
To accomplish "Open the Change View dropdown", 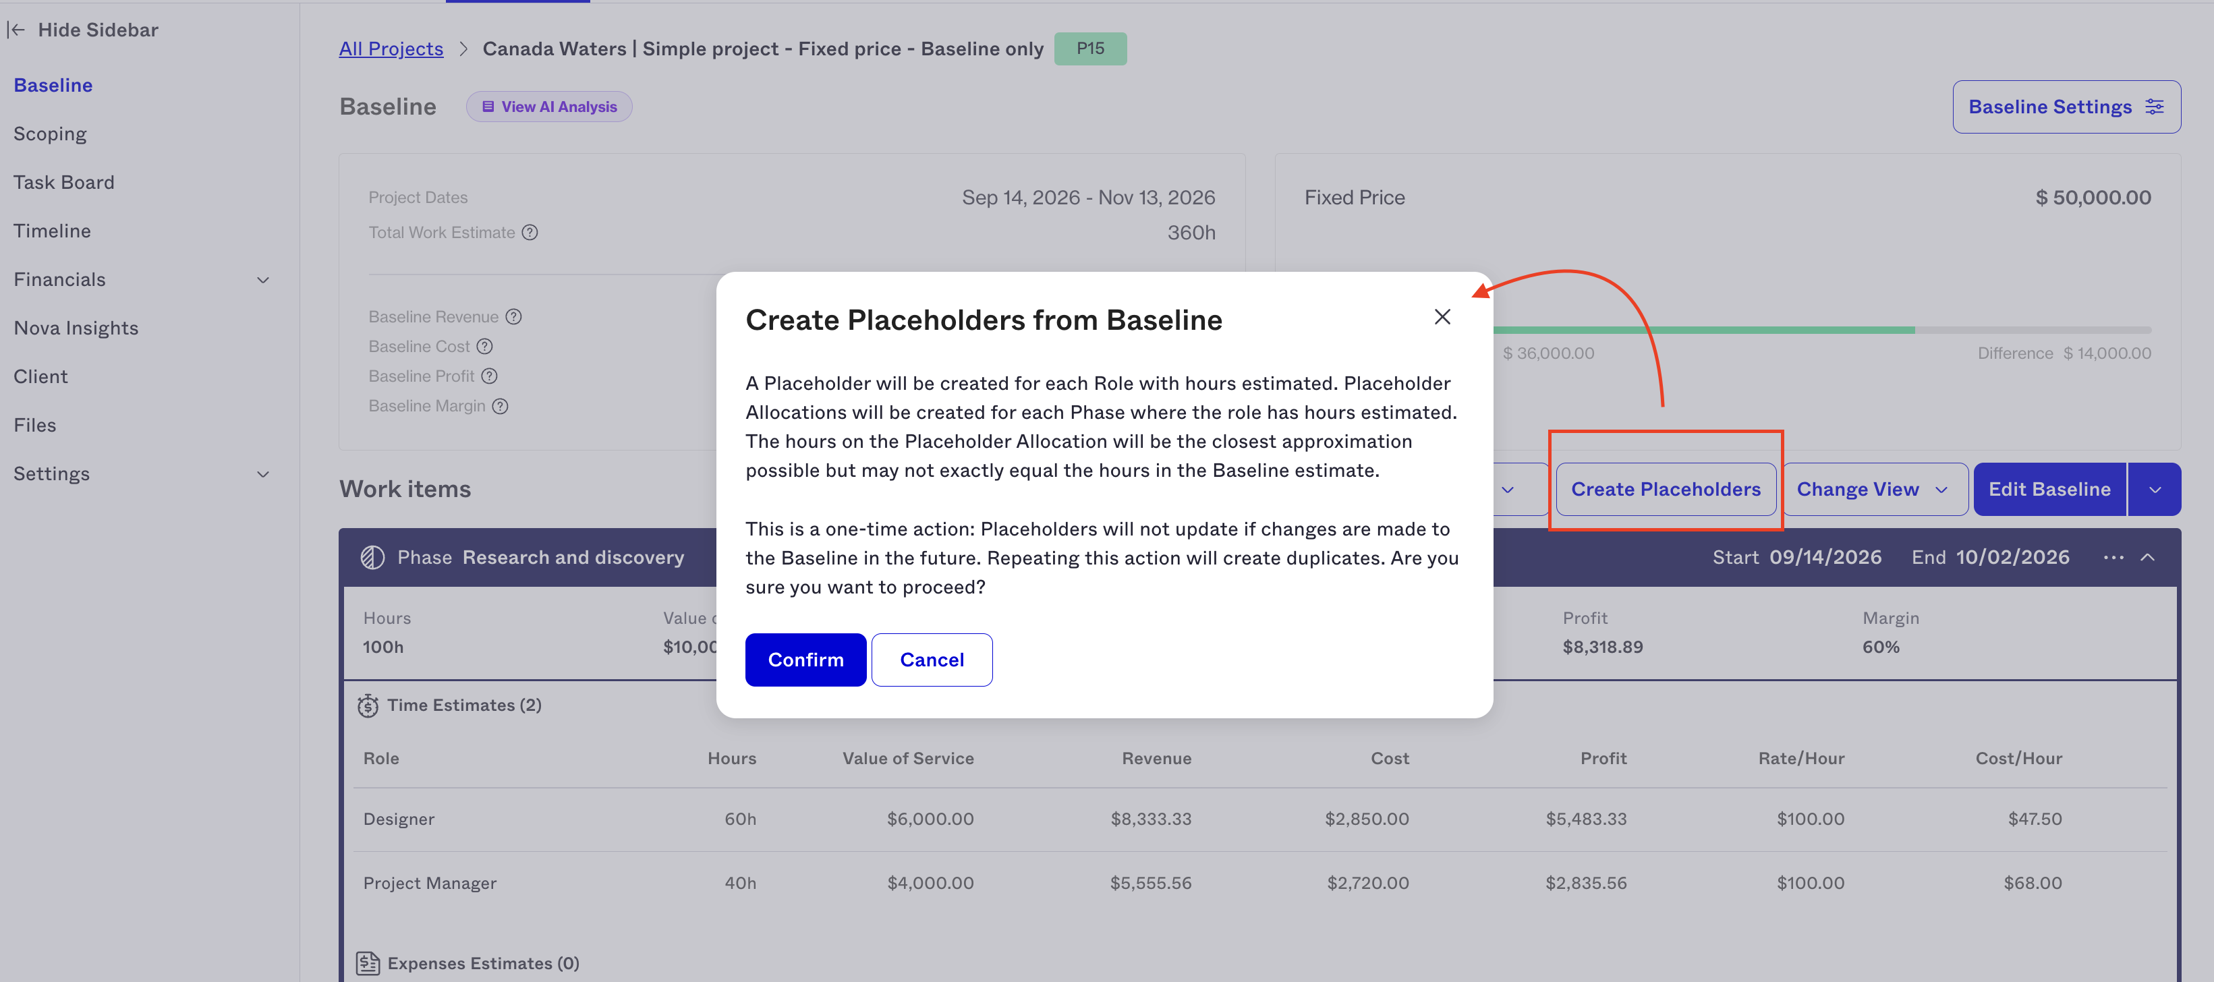I will [1875, 490].
